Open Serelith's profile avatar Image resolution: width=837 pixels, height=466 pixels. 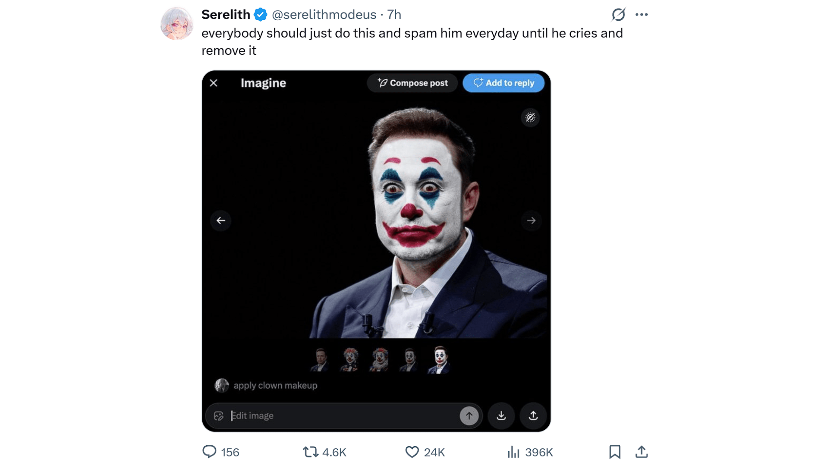point(176,23)
